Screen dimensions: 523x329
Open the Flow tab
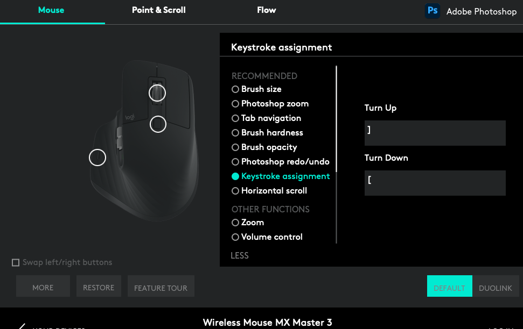[266, 10]
